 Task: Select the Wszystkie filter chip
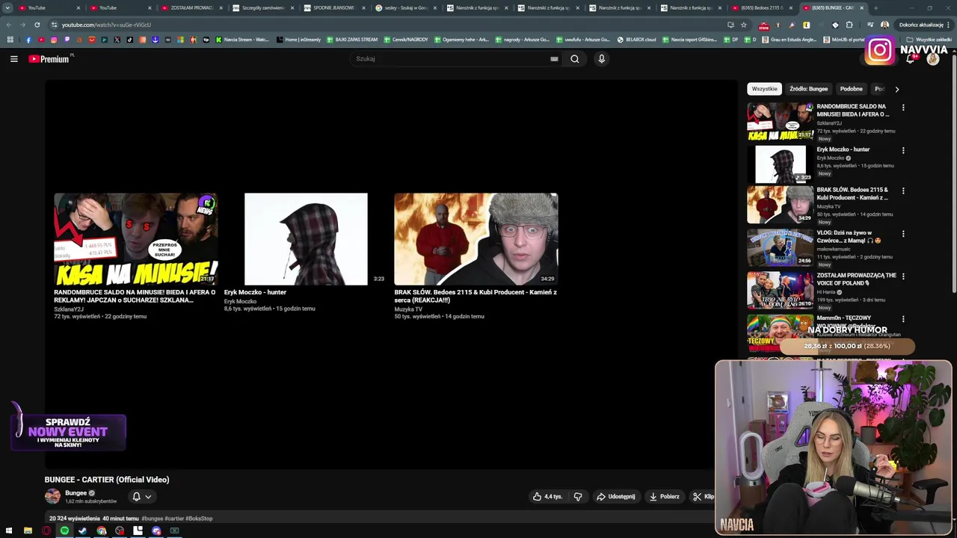click(764, 89)
